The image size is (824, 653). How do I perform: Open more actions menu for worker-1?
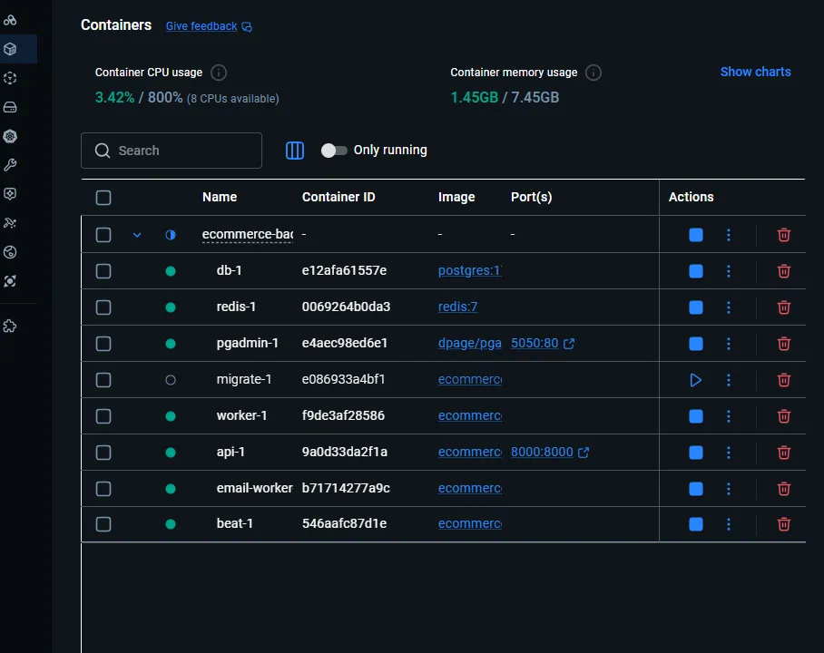[729, 416]
